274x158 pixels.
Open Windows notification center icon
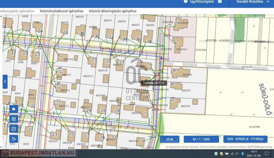tap(267, 154)
